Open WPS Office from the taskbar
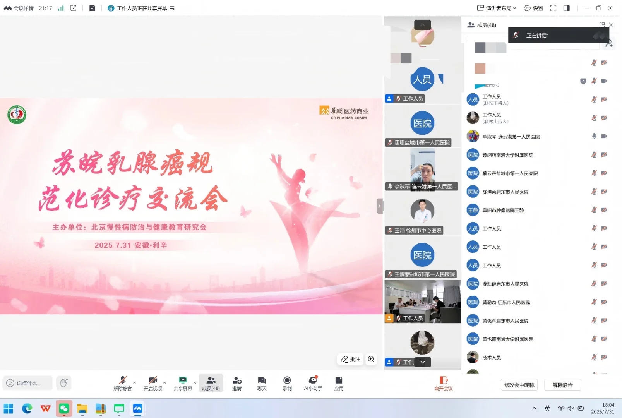 click(x=45, y=408)
